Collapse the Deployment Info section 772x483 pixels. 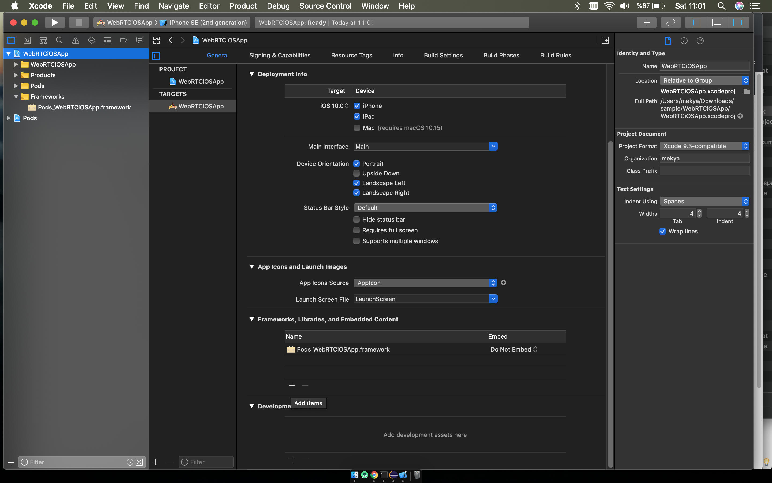(252, 74)
